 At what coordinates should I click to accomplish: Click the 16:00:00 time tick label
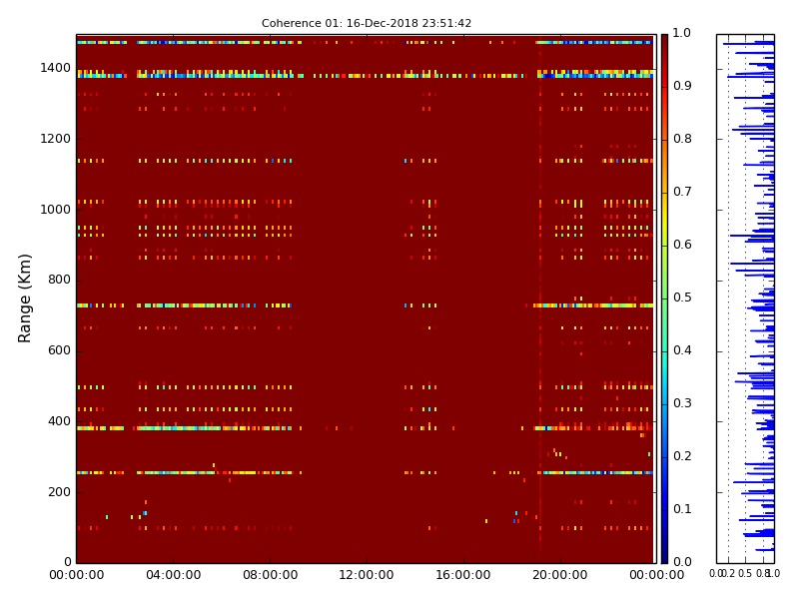[x=463, y=575]
